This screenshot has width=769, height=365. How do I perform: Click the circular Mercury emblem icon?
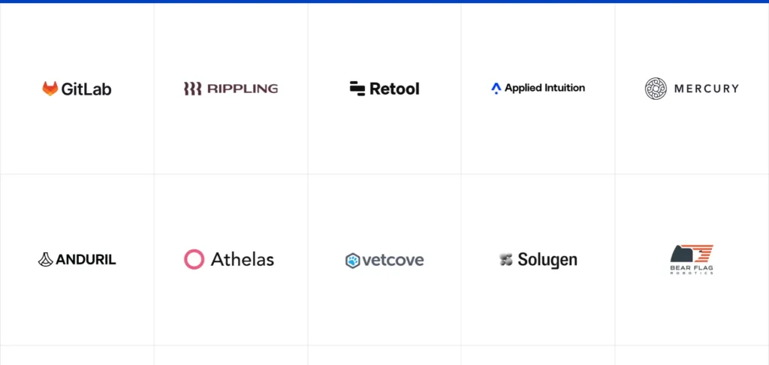(x=656, y=89)
